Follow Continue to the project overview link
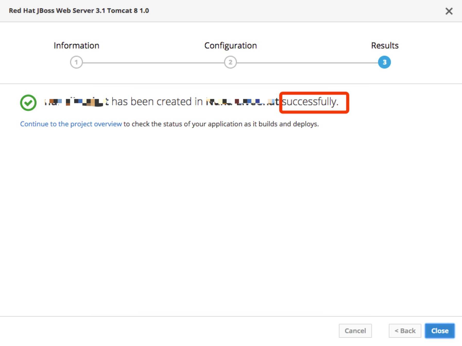The image size is (462, 346). [71, 124]
